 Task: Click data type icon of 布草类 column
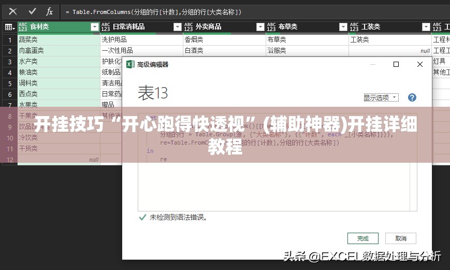pyautogui.click(x=271, y=27)
